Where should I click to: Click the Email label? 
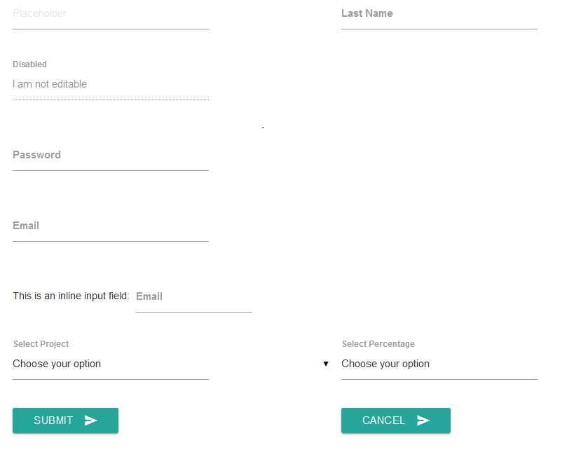click(26, 226)
